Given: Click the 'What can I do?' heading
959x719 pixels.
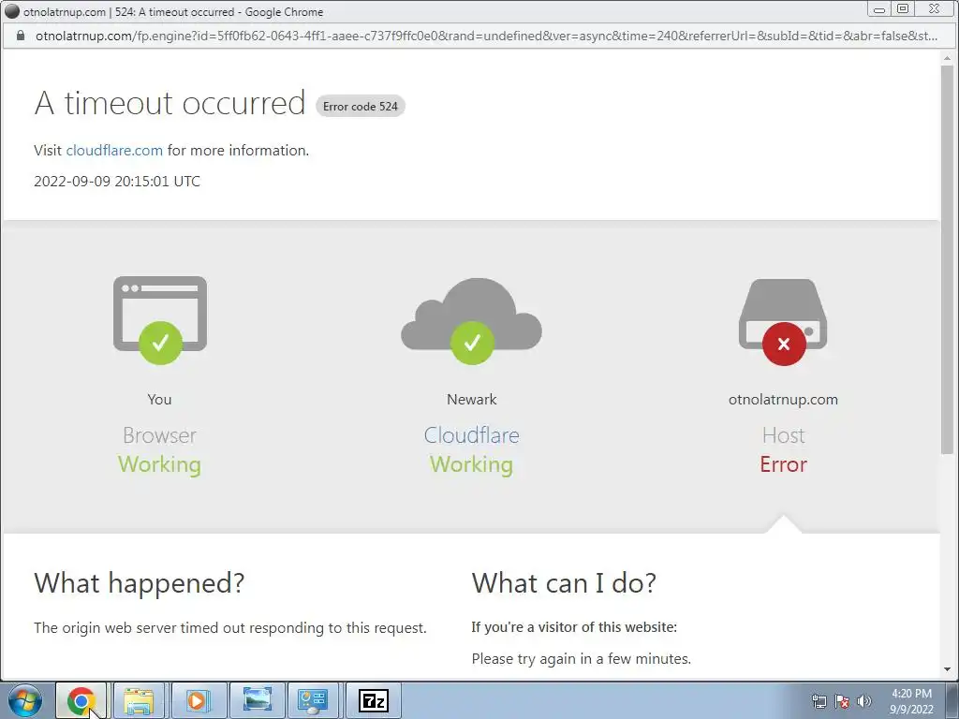Looking at the screenshot, I should click(564, 582).
